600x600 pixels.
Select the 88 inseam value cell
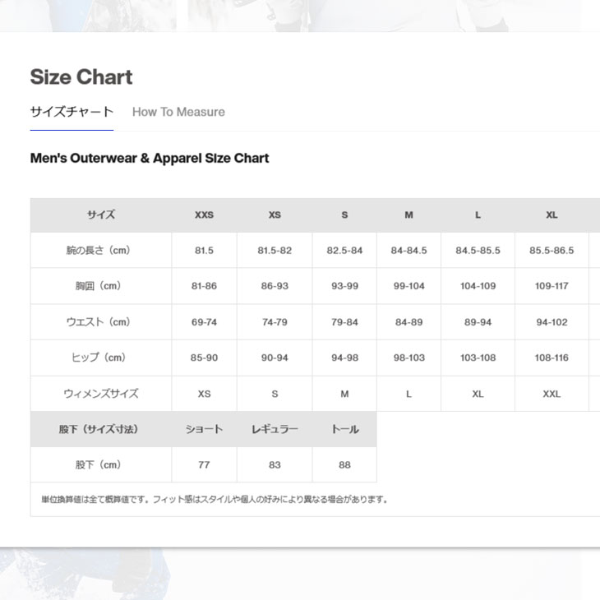344,464
